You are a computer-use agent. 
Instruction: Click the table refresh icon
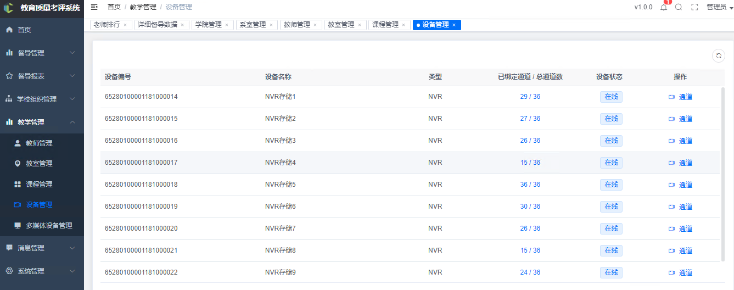[718, 55]
